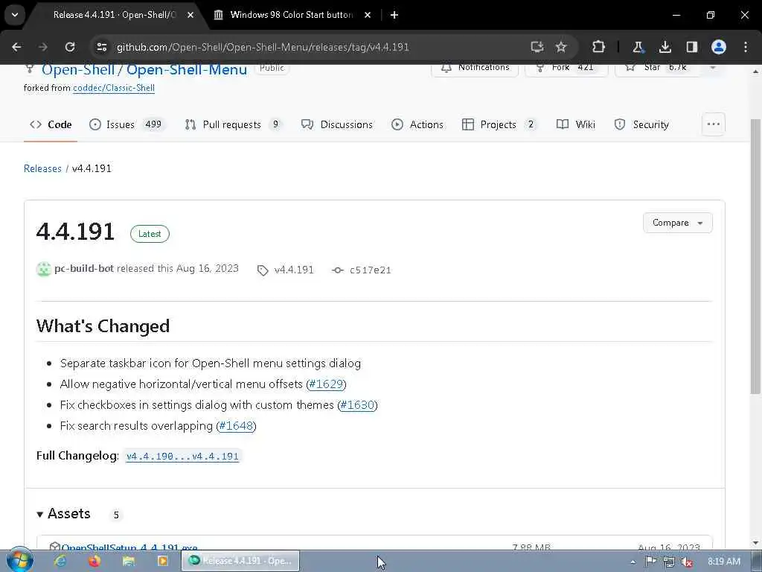Open pull request #1648 link

pos(236,425)
